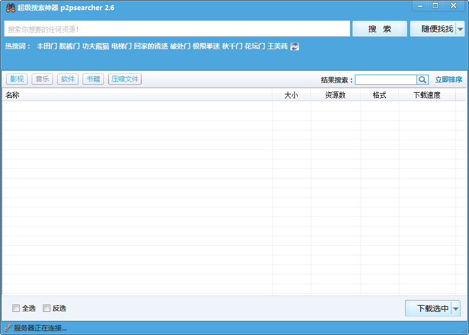Image resolution: width=469 pixels, height=335 pixels.
Task: Select the 书籍 category tab
Action: click(x=93, y=79)
